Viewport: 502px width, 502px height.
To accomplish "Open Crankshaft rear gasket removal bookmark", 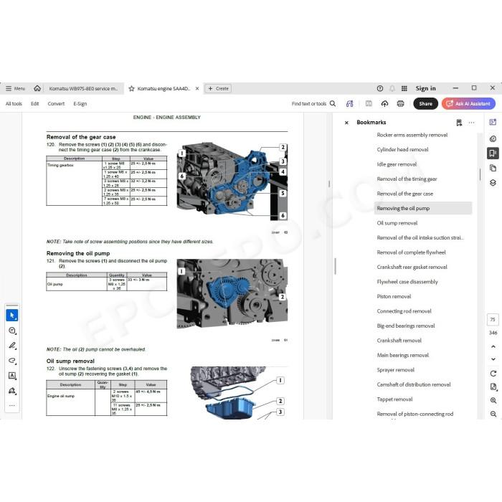I will (412, 267).
